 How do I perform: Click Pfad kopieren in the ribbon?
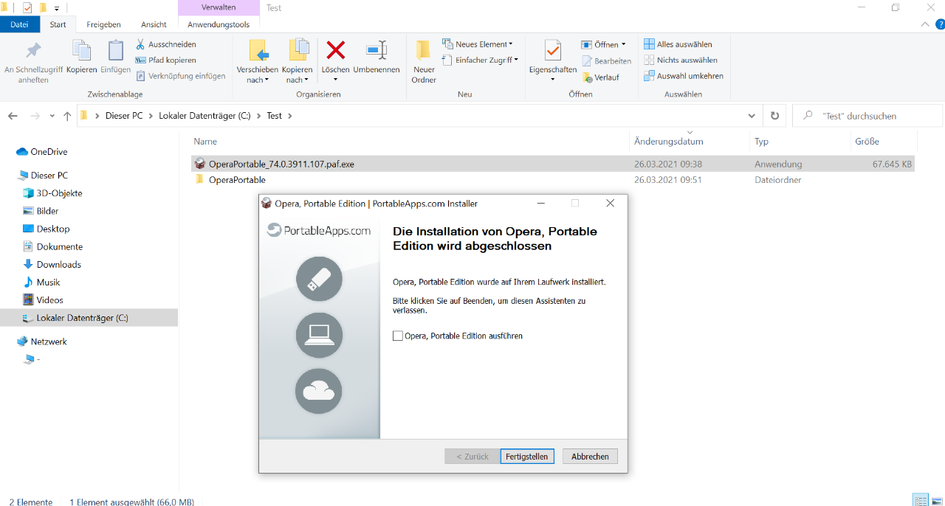point(165,60)
